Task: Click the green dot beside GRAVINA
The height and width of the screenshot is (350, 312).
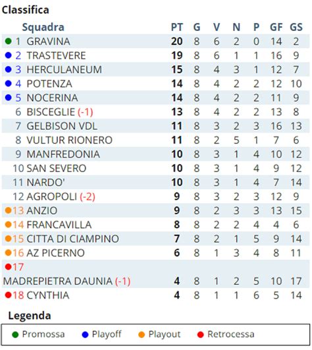Action: point(9,41)
